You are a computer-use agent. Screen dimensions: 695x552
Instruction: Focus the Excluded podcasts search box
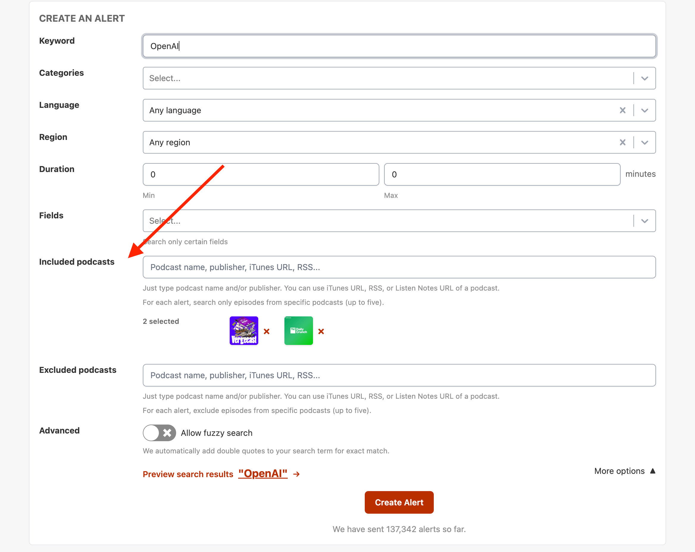pos(399,375)
